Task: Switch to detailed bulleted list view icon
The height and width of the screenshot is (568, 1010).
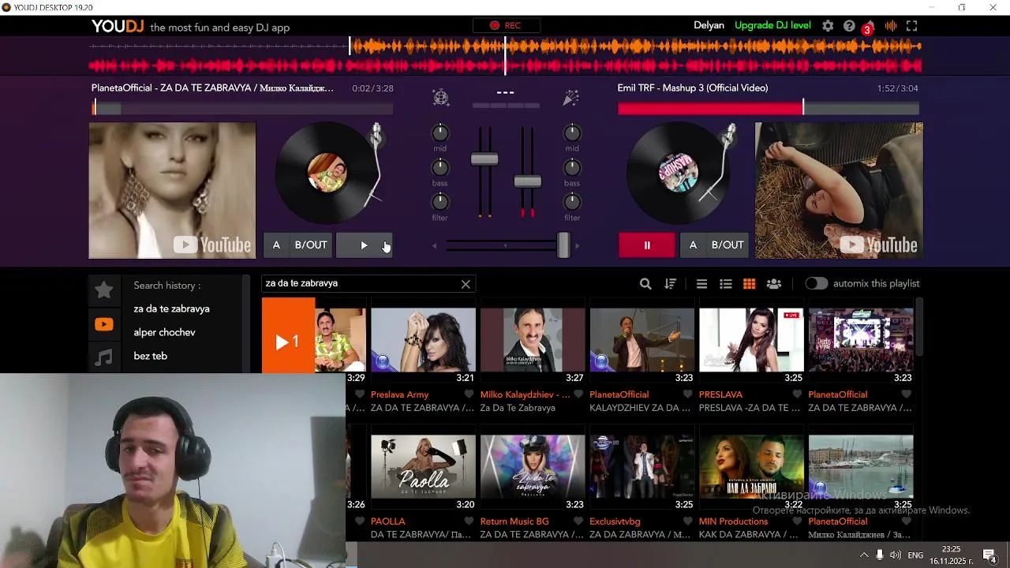Action: coord(726,284)
